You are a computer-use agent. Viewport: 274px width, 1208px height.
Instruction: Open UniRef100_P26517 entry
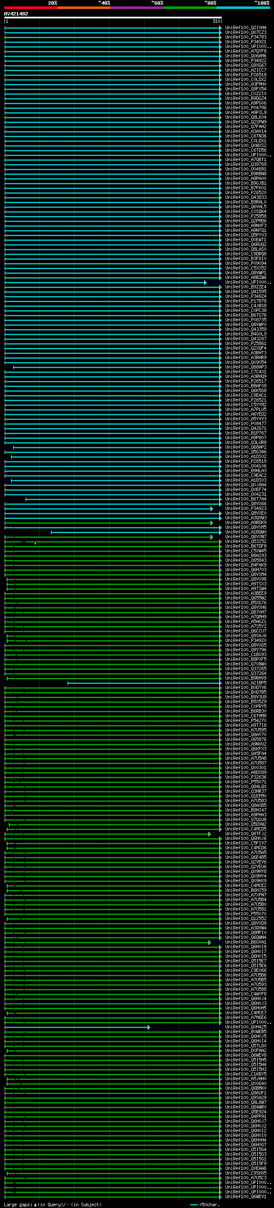[246, 381]
